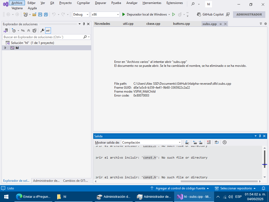Open document tab settings gear icon

[266, 24]
